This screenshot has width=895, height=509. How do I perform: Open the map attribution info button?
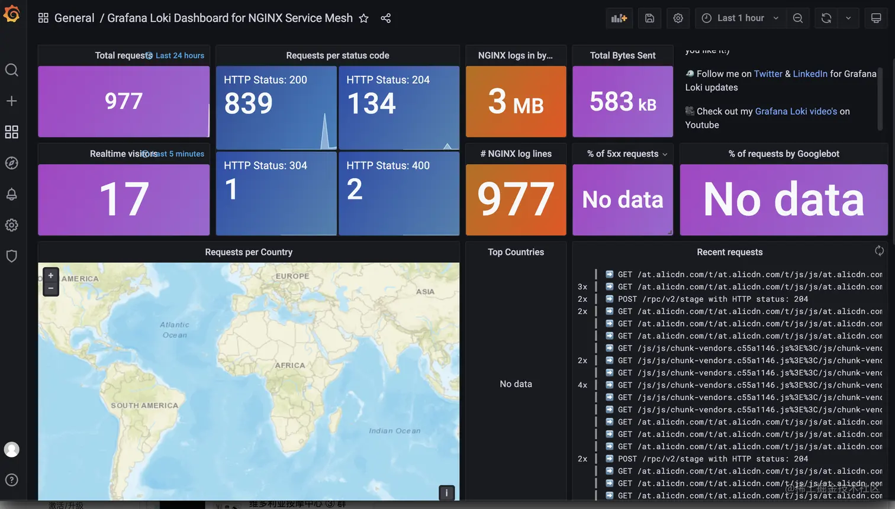(447, 492)
